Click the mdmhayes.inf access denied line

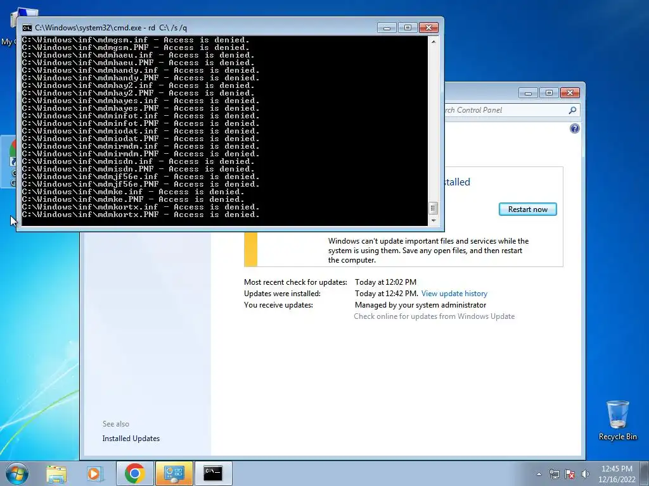pyautogui.click(x=141, y=101)
